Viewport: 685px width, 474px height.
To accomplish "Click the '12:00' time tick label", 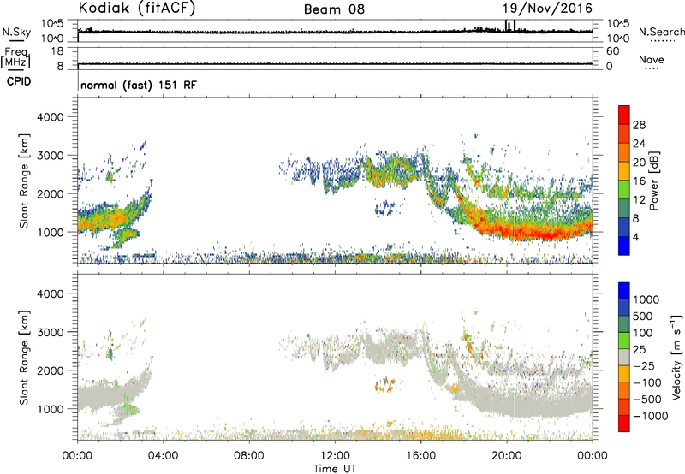I will coord(335,456).
